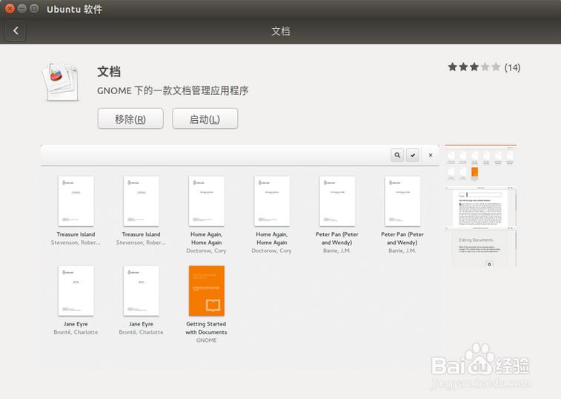Open the (14) reviews count
The image size is (561, 399).
pyautogui.click(x=512, y=67)
